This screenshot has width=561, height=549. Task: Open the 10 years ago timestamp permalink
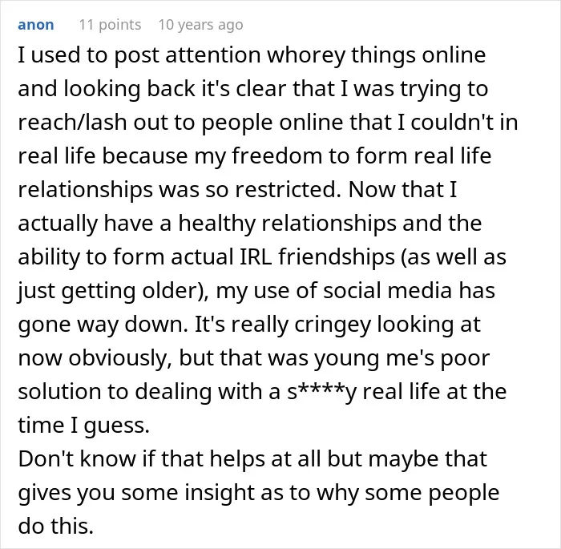(x=200, y=25)
